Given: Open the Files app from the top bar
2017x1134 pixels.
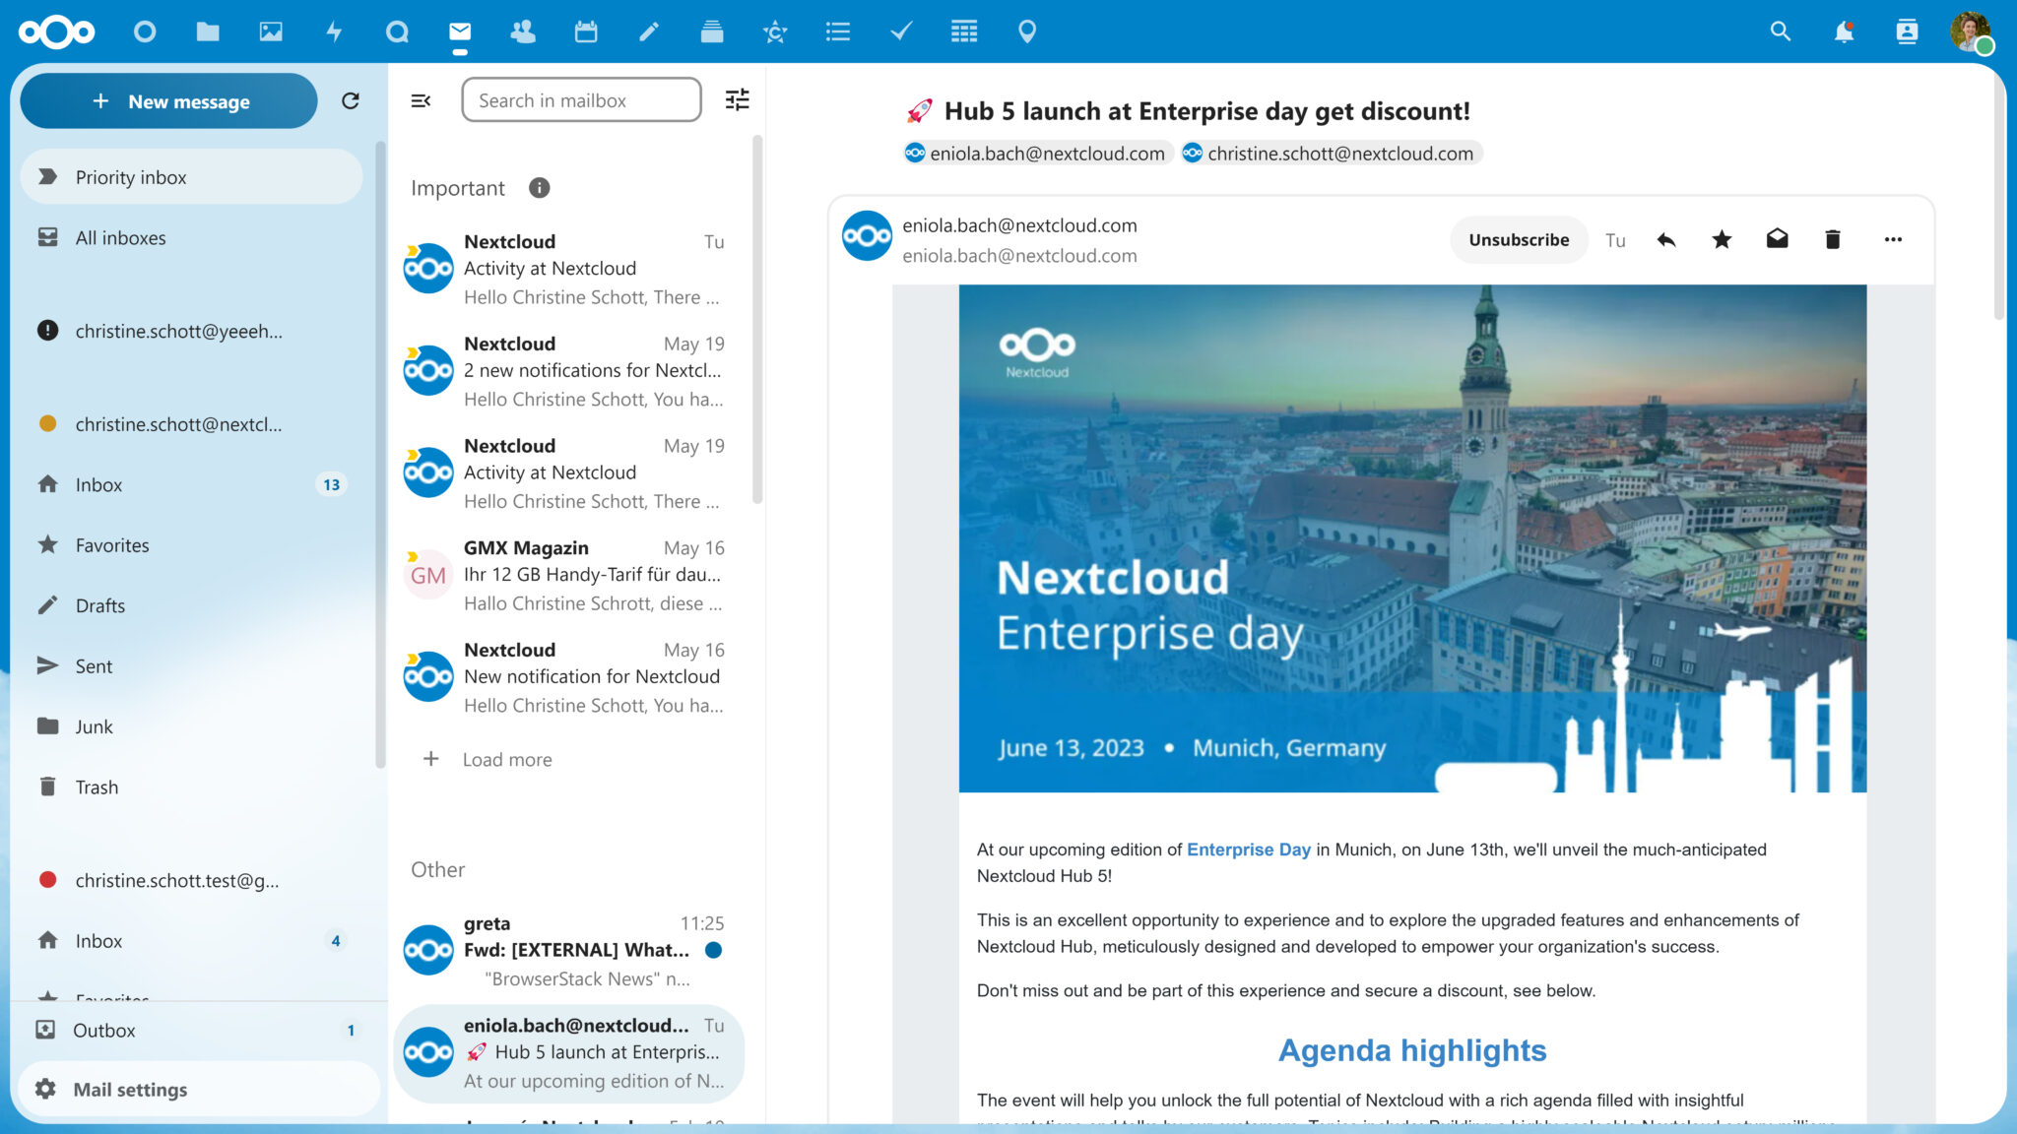Looking at the screenshot, I should click(208, 31).
